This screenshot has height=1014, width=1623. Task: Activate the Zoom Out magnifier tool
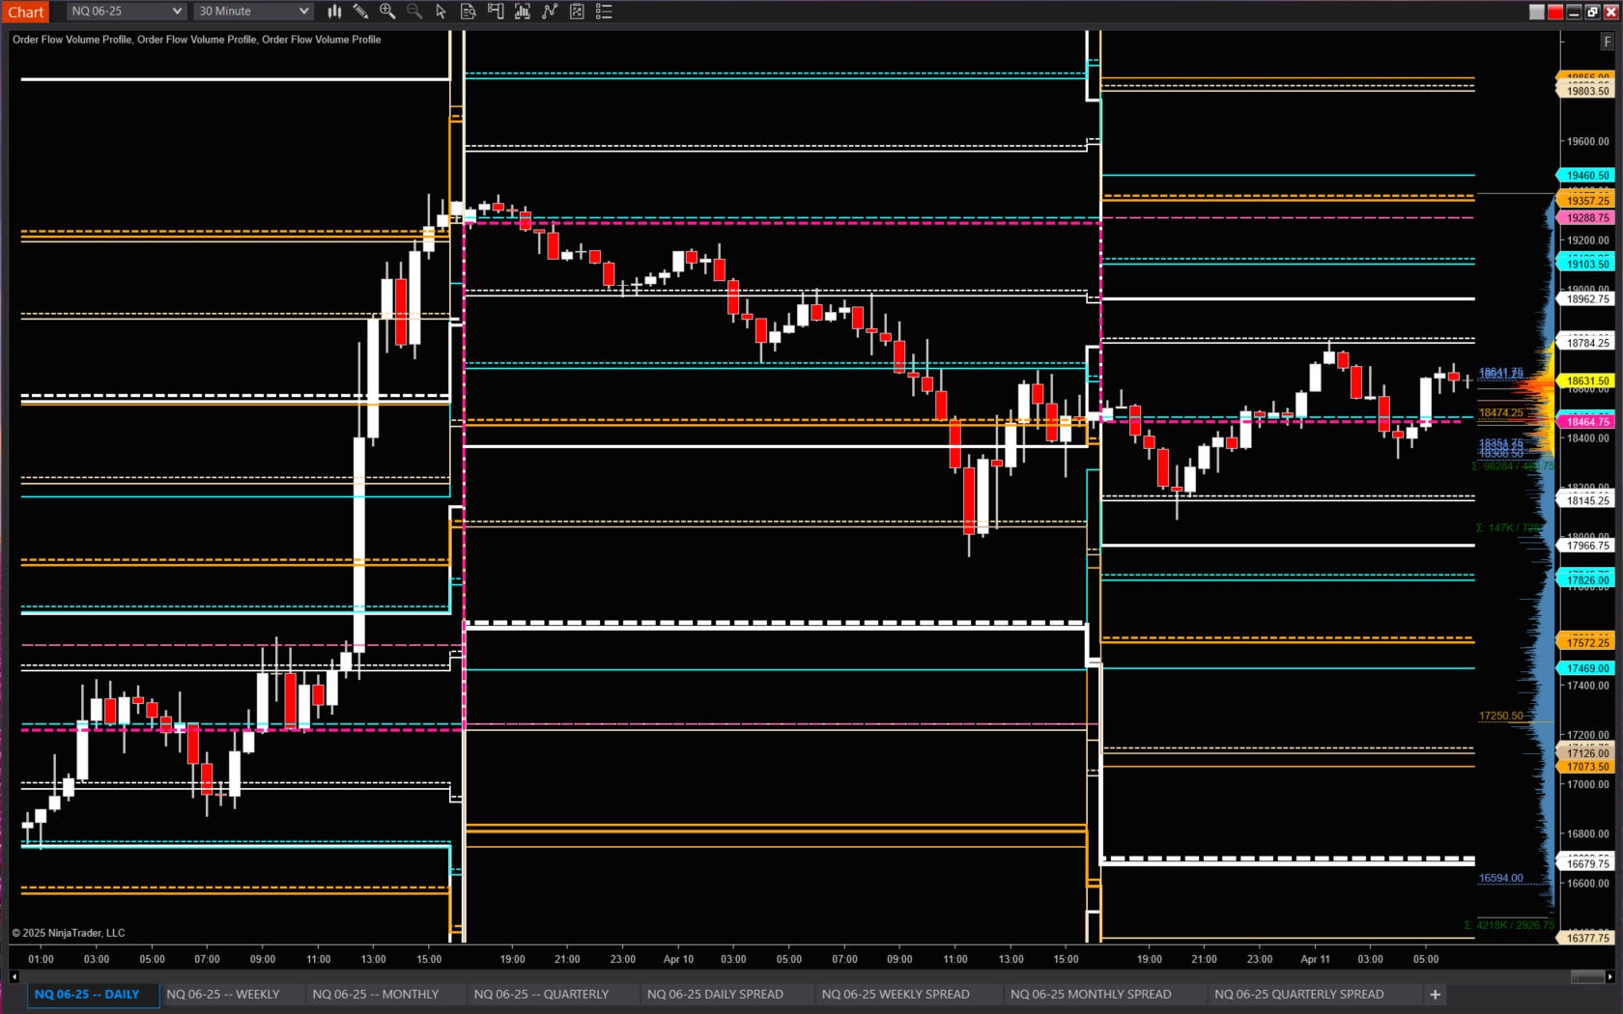(414, 12)
